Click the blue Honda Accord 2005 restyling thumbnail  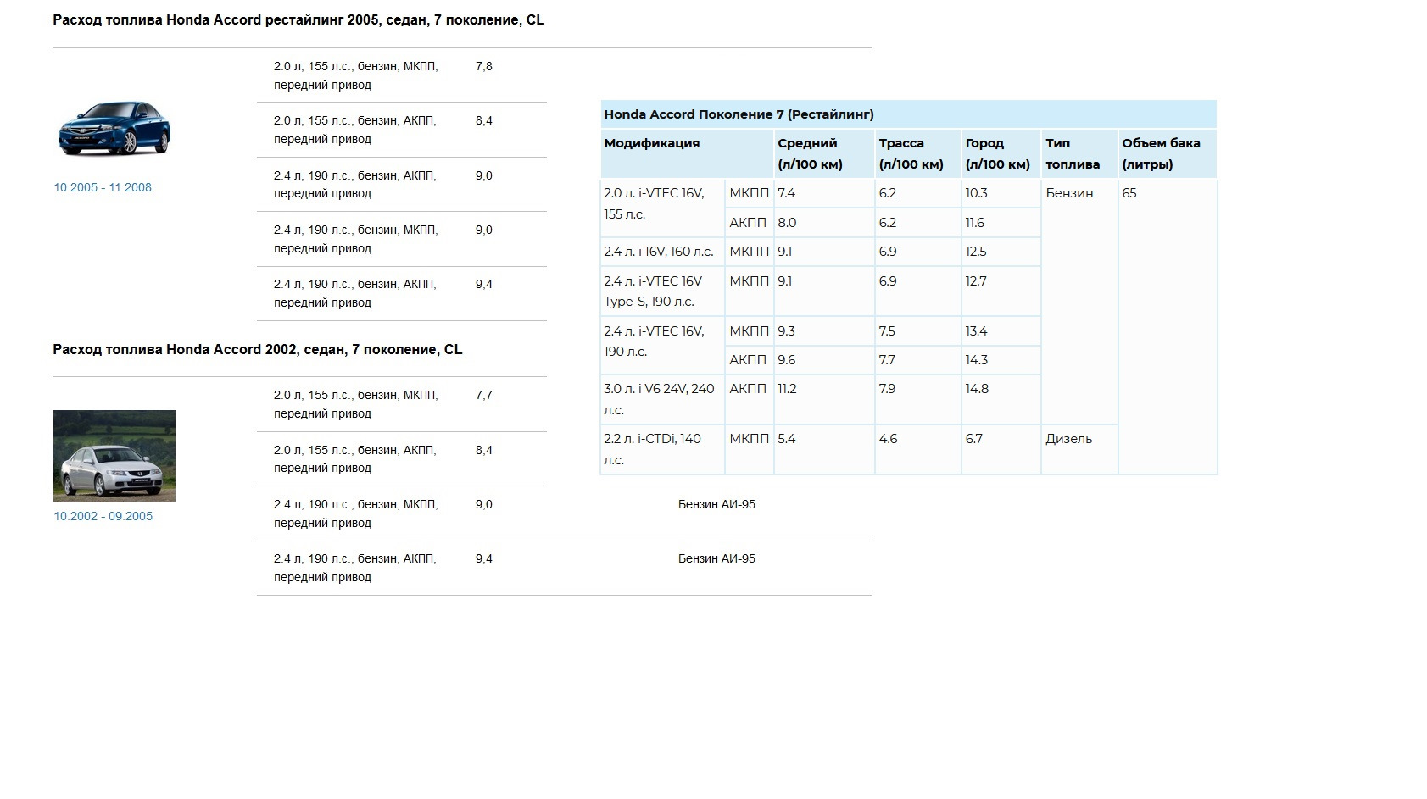point(114,129)
